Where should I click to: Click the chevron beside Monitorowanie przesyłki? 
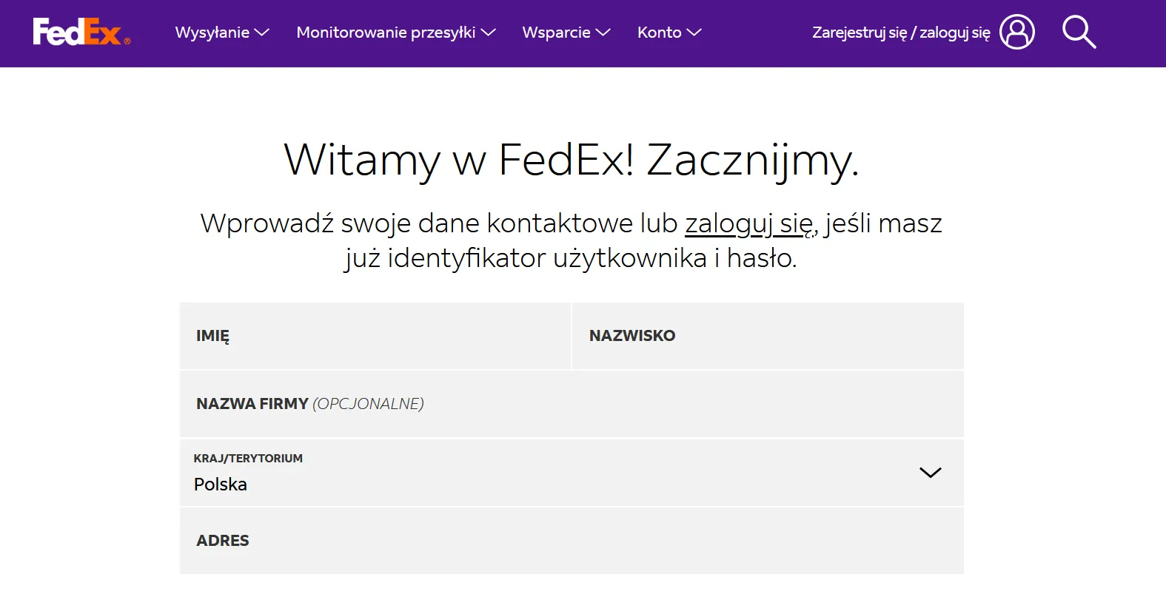tap(488, 33)
